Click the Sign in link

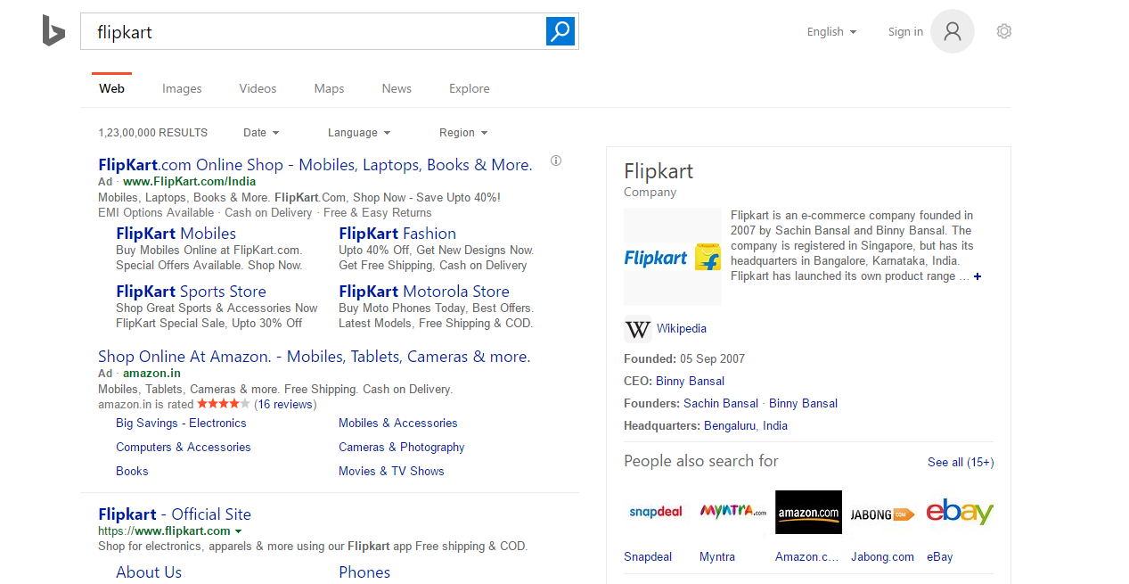[x=905, y=31]
